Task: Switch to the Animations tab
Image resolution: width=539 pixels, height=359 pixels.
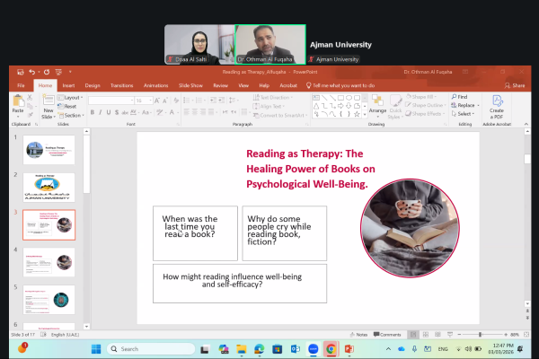Action: 155,85
